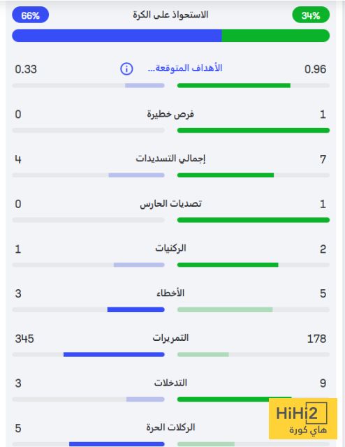Image resolution: width=345 pixels, height=447 pixels.
Task: Click the blue التمريرات passes bar
Action: point(114,354)
